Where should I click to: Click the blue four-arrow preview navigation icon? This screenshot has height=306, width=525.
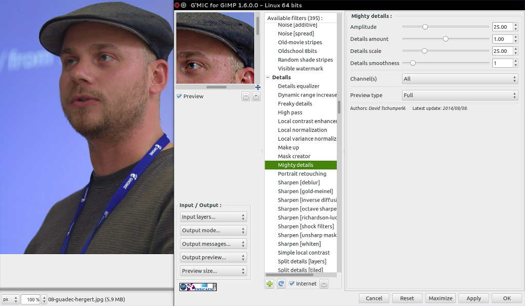[x=258, y=87]
